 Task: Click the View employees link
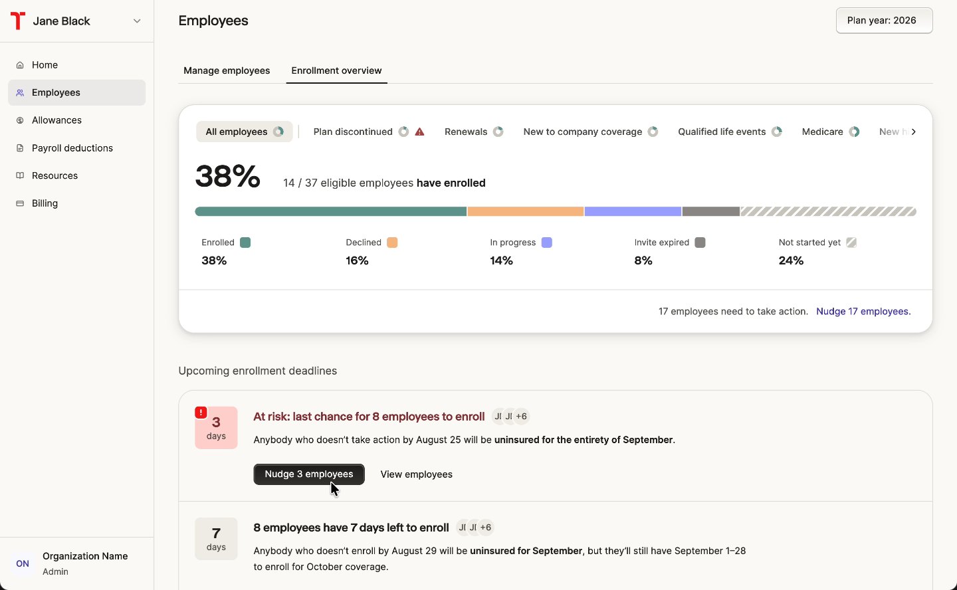click(417, 474)
